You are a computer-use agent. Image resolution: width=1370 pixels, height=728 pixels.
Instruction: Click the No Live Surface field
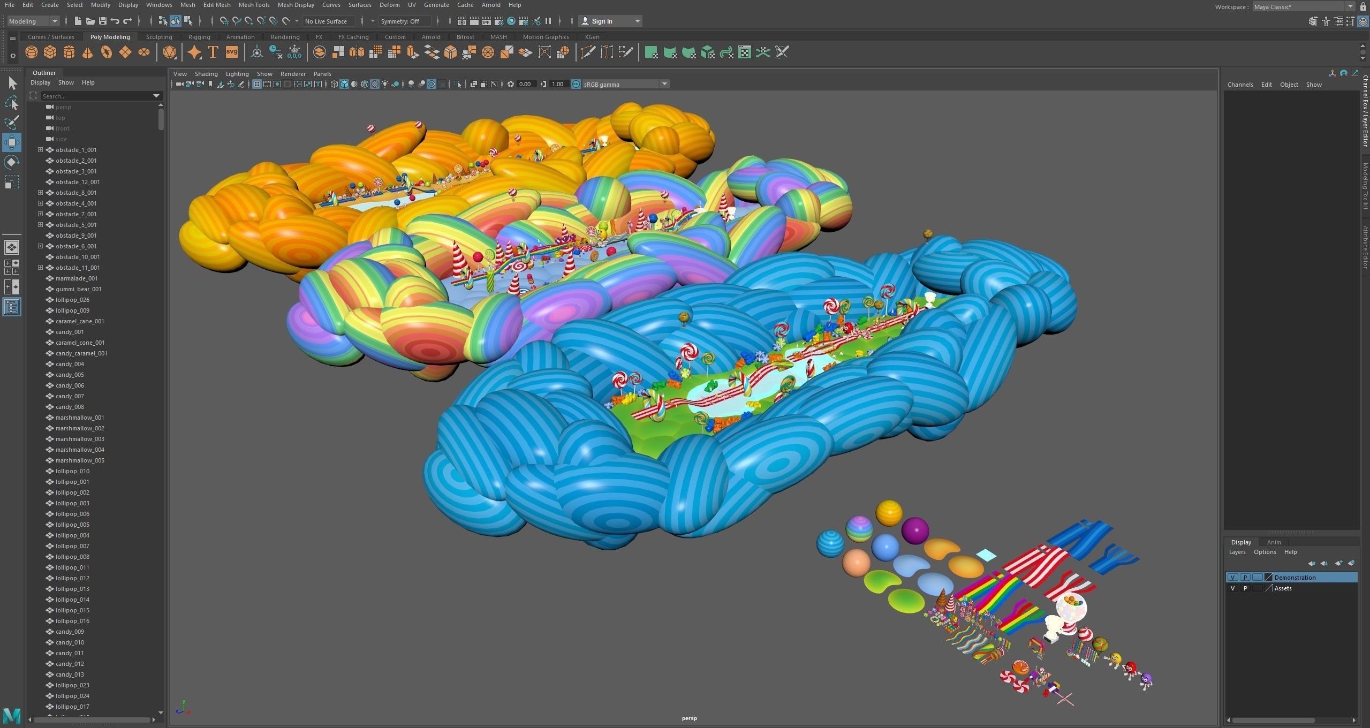328,21
